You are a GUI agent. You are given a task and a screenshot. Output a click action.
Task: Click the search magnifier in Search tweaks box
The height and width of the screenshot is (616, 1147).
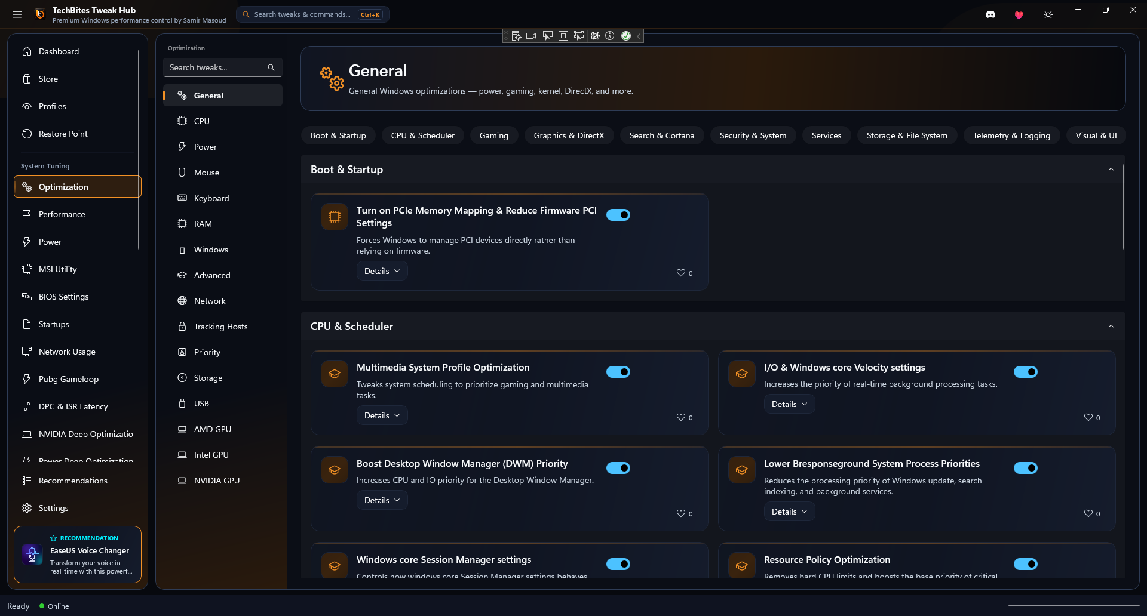point(271,67)
